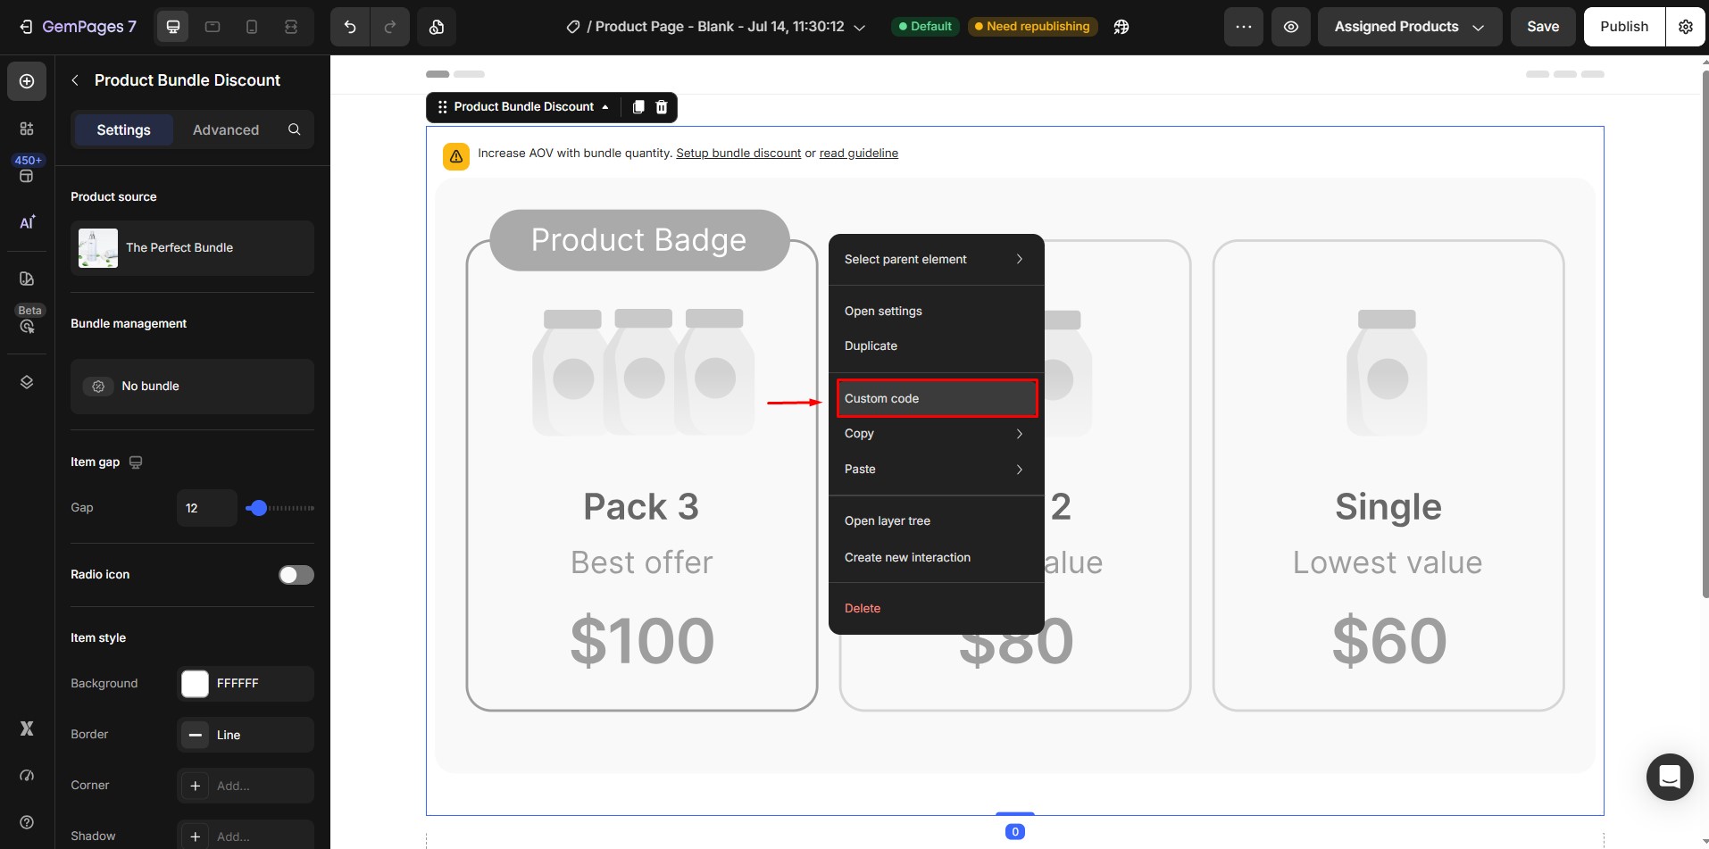
Task: Choose Open layer tree
Action: 936,521
